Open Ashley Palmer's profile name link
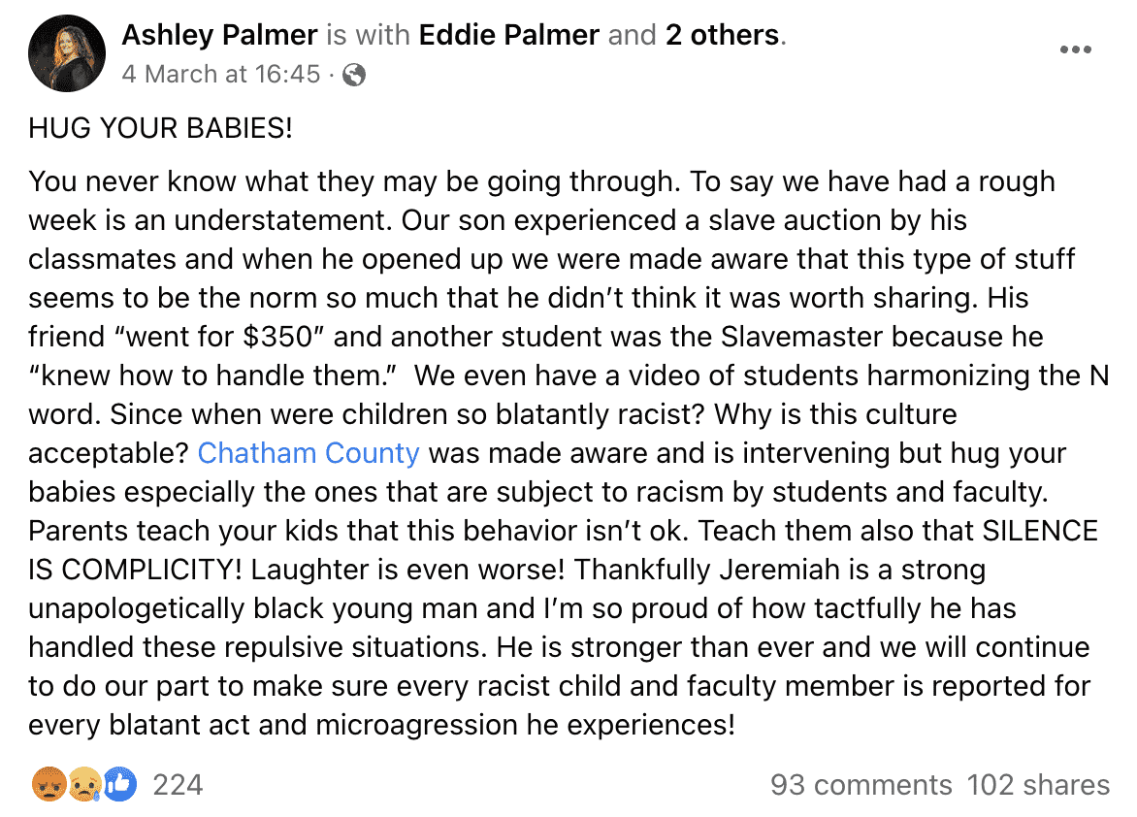This screenshot has height=817, width=1137. pos(220,36)
